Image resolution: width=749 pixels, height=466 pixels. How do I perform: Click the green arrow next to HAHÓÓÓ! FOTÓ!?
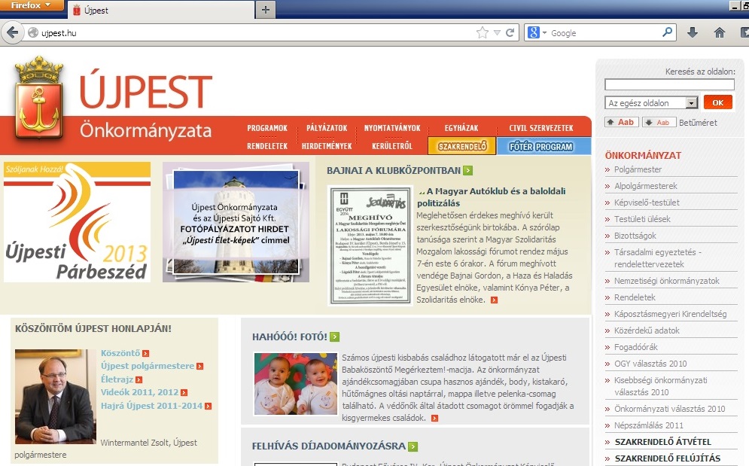(334, 337)
